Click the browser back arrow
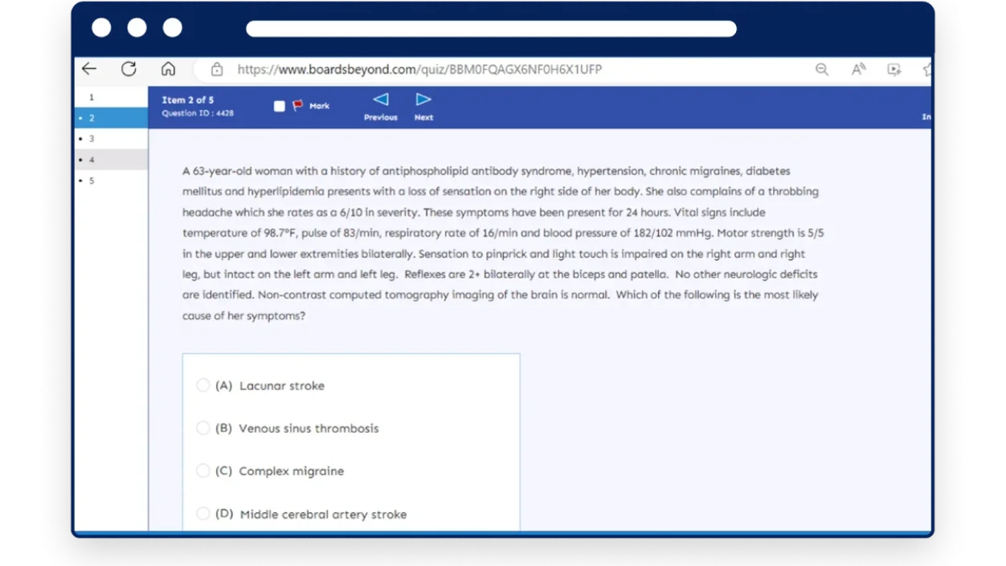The image size is (1006, 566). [89, 69]
